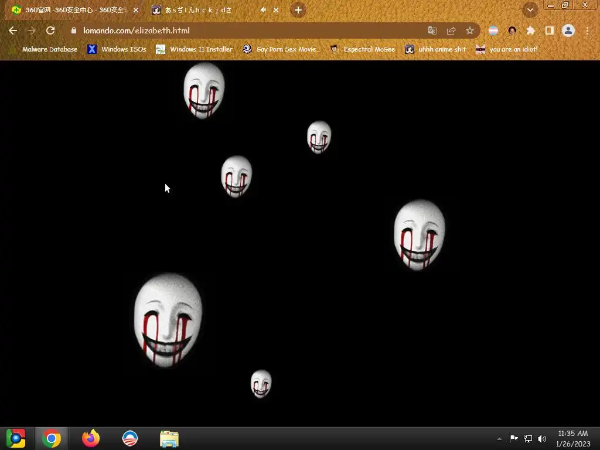
Task: Click the smallest mask at the page bottom
Action: coord(261,384)
